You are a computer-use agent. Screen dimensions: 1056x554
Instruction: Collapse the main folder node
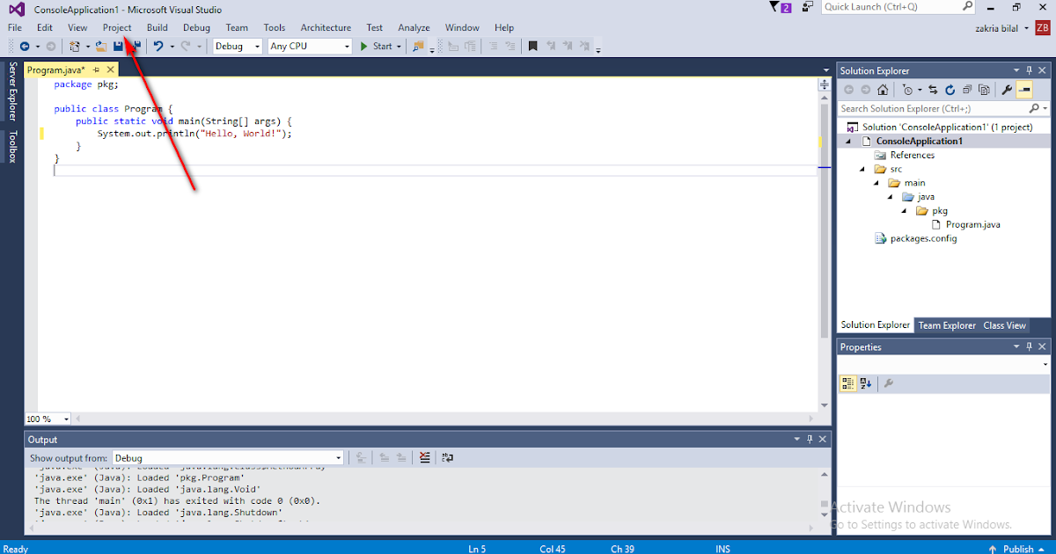point(876,183)
